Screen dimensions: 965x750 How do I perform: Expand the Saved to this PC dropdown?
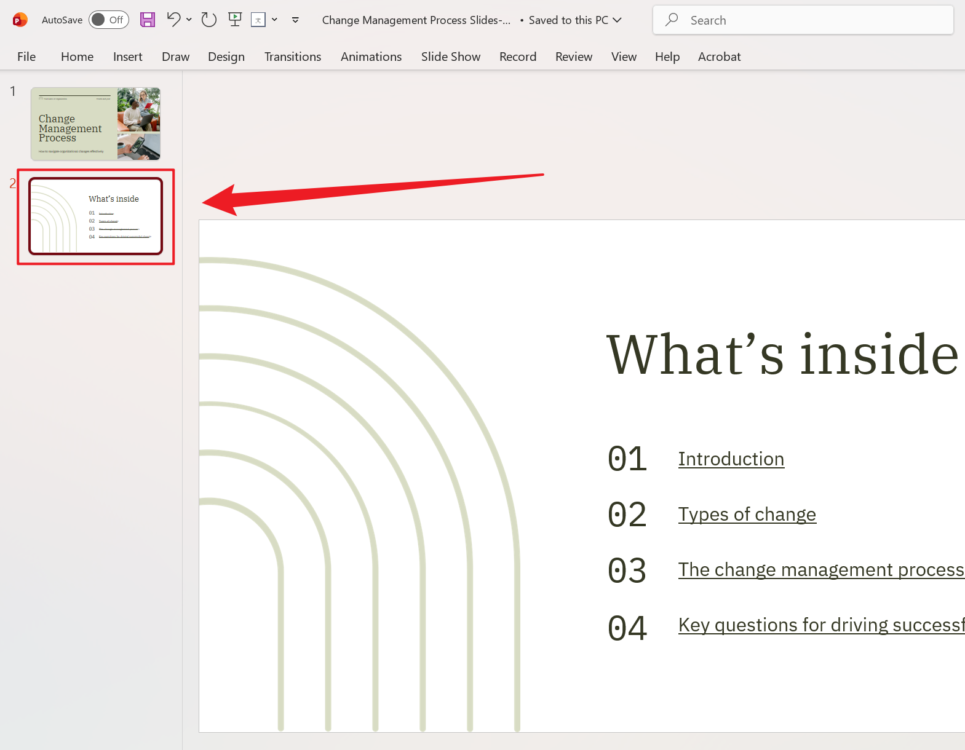(617, 20)
